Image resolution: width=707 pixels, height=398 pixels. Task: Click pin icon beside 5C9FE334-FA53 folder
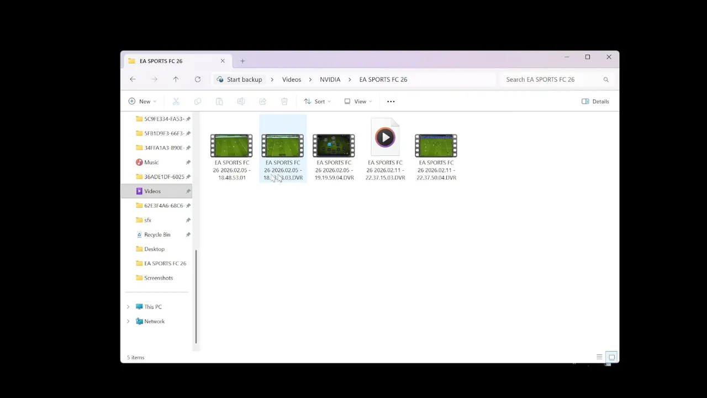pyautogui.click(x=188, y=119)
